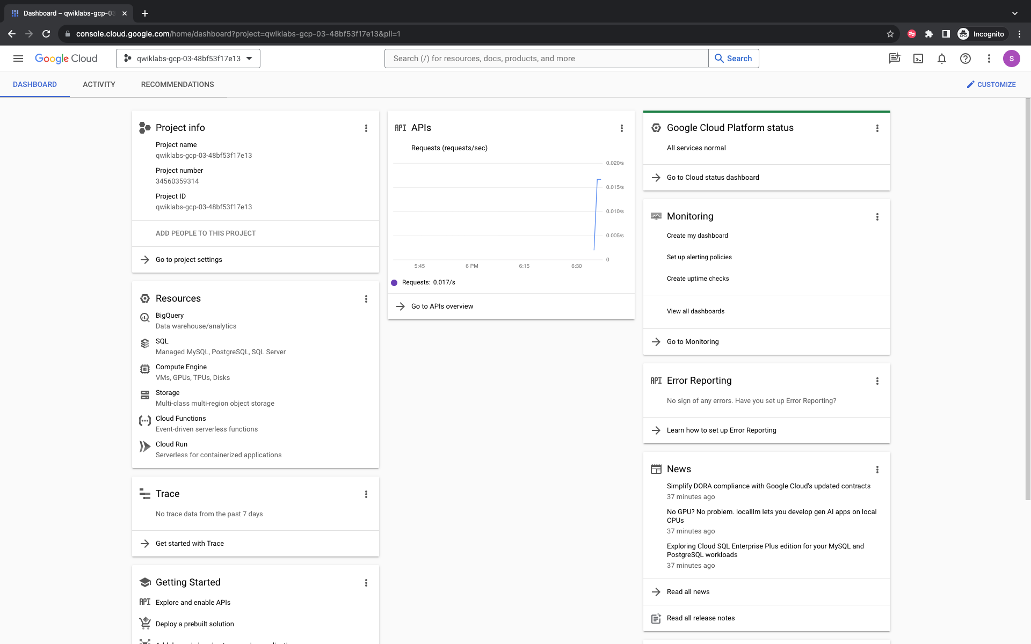1031x644 pixels.
Task: Click the Cloud Functions icon
Action: [x=145, y=421]
